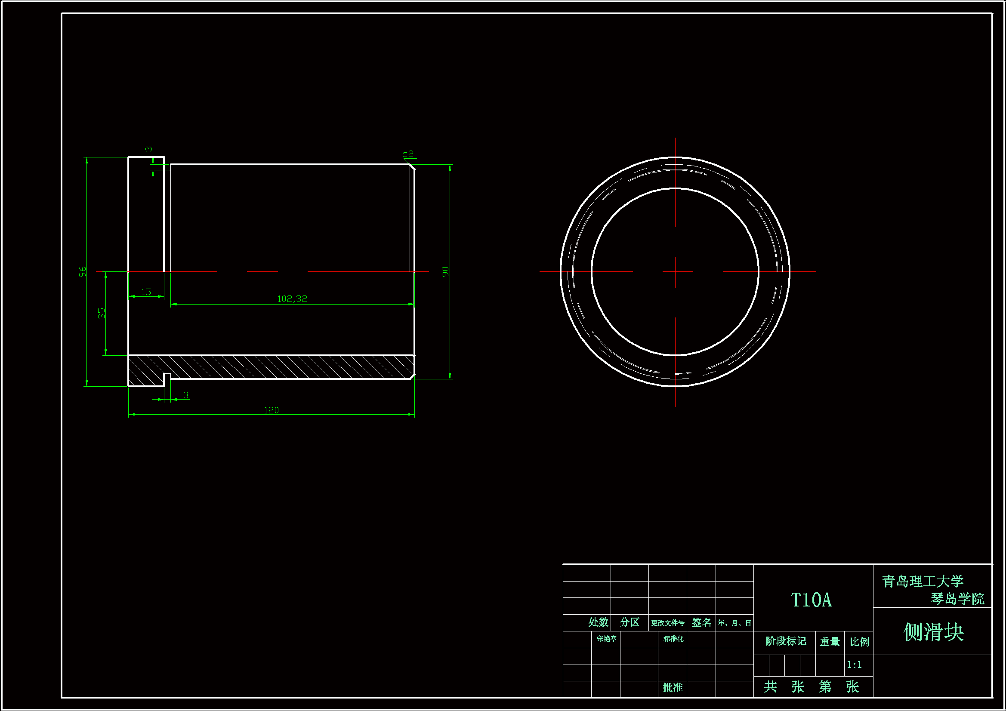Select the 签名 column header
Viewport: 1006px width, 711px height.
tap(701, 622)
